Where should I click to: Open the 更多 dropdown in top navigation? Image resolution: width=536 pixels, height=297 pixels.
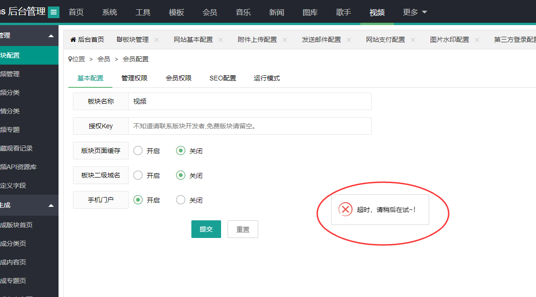(x=415, y=13)
